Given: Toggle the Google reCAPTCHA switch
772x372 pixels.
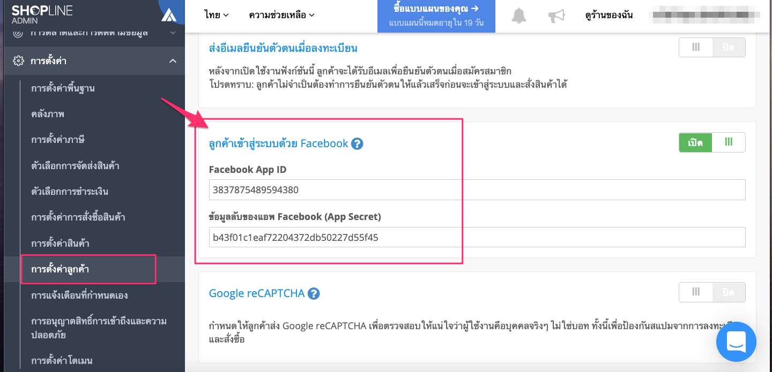Looking at the screenshot, I should 712,292.
